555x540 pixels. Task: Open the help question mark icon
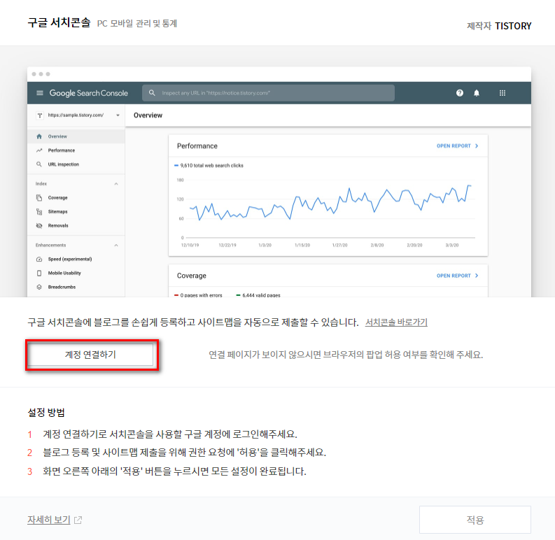click(459, 93)
